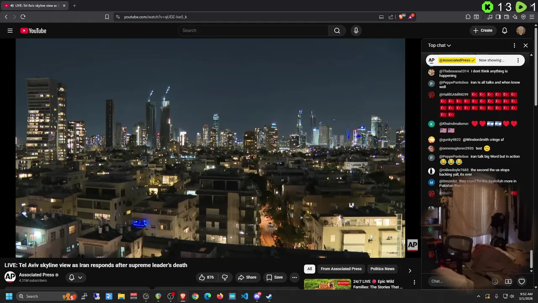
Task: Click the Windows taskbar Search box
Action: [x=47, y=296]
